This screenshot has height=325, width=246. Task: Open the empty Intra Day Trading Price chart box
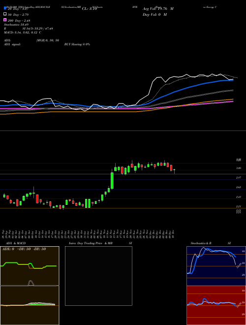coord(98,276)
